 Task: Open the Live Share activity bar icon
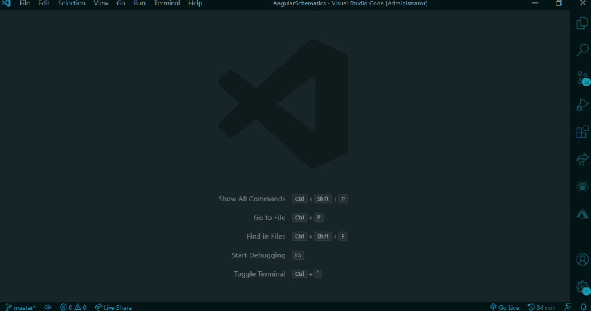[582, 159]
